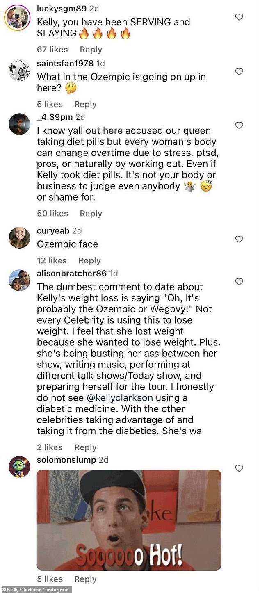This screenshot has height=593, width=260.
Task: Tap the heart on saintsfan1978's comment
Action: pos(239,72)
